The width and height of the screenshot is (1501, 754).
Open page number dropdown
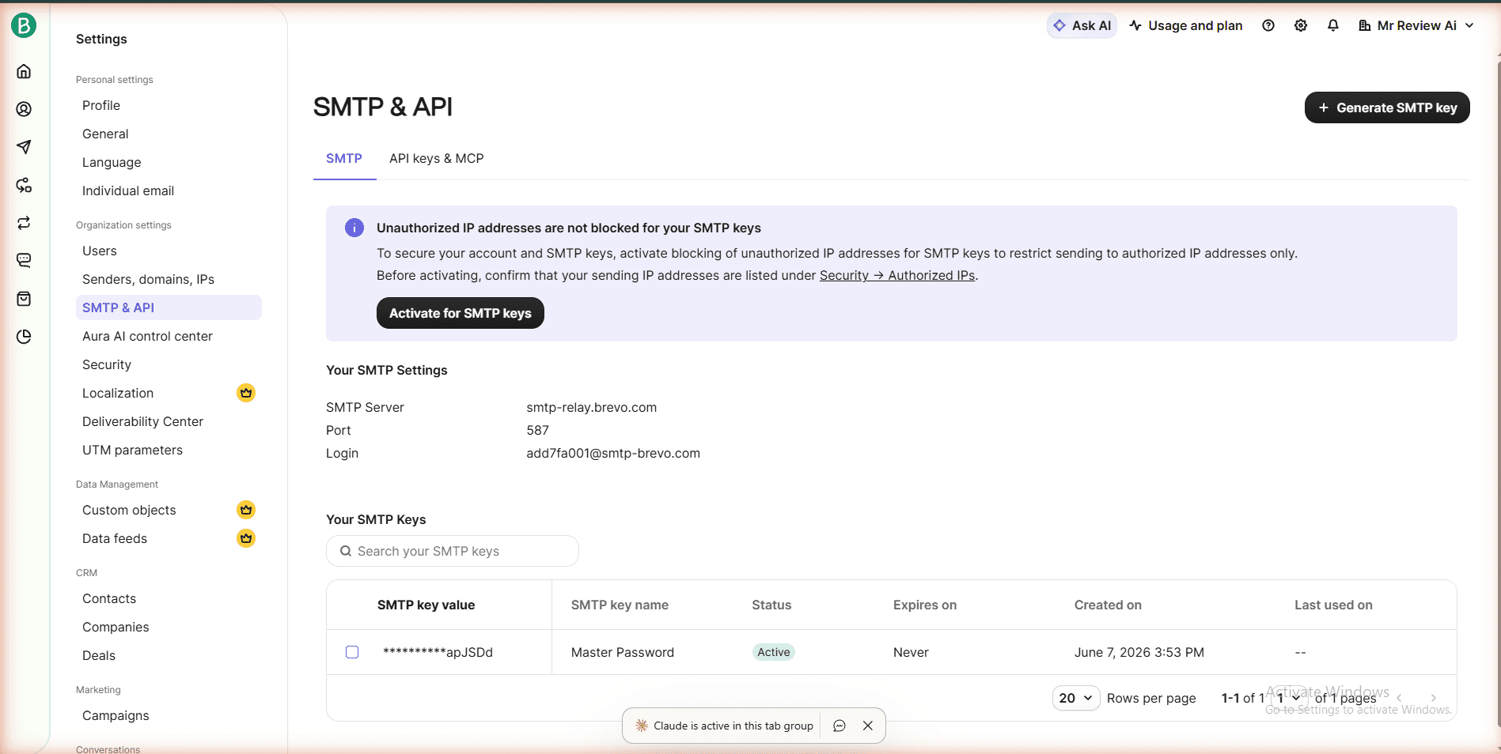coord(1288,698)
